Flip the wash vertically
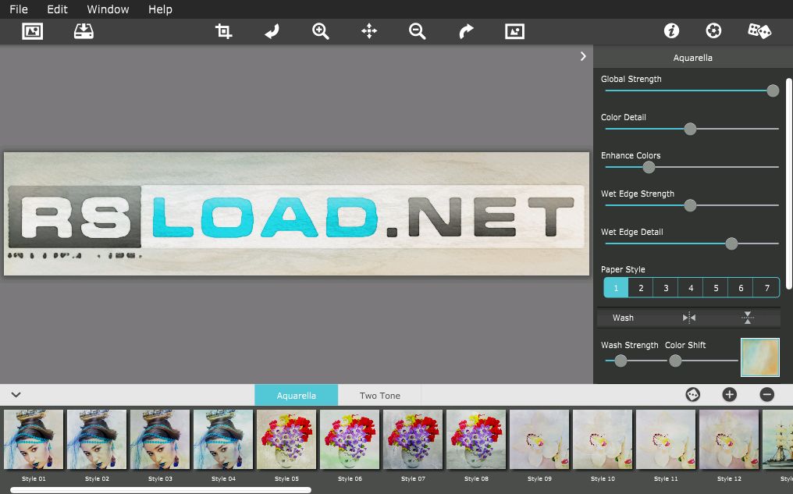This screenshot has width=793, height=494. pos(748,318)
